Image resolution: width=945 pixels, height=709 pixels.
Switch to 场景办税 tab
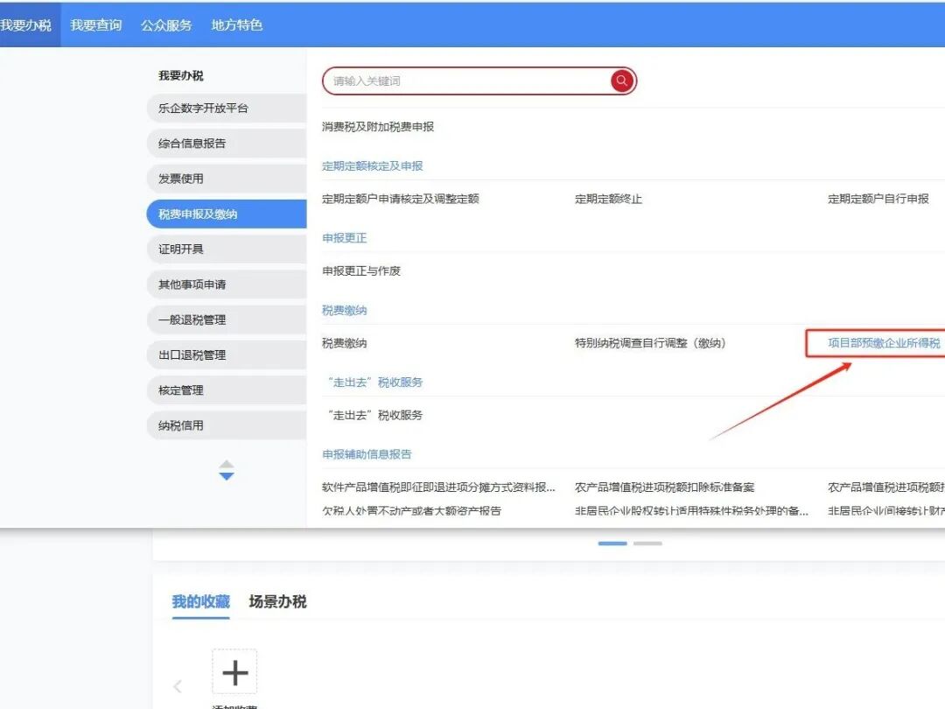278,601
